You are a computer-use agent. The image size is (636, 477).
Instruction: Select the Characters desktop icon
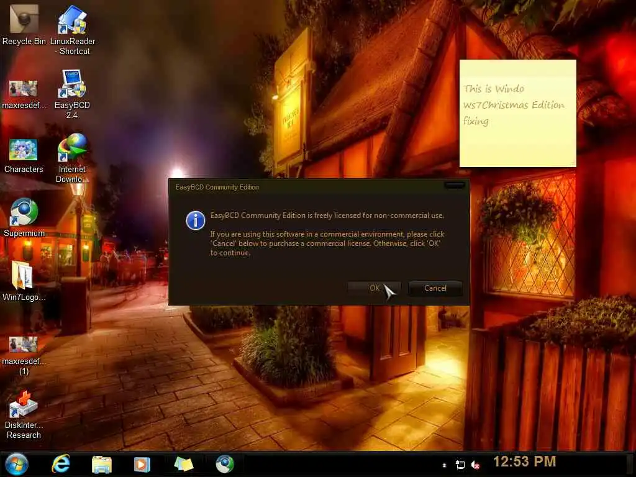24,156
